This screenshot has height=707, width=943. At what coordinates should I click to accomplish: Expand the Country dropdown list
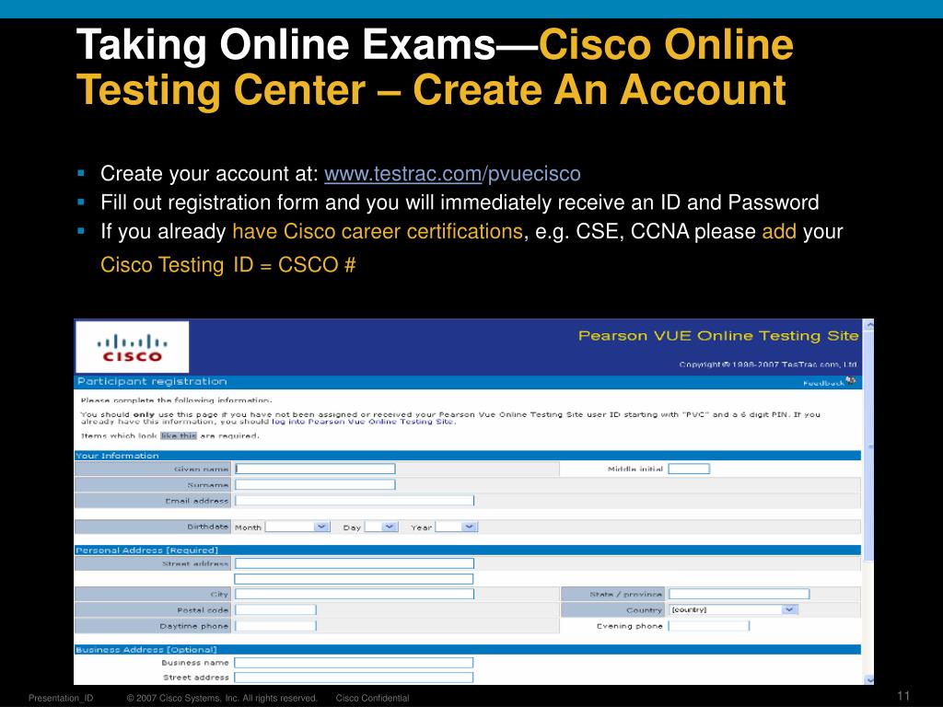pyautogui.click(x=733, y=609)
